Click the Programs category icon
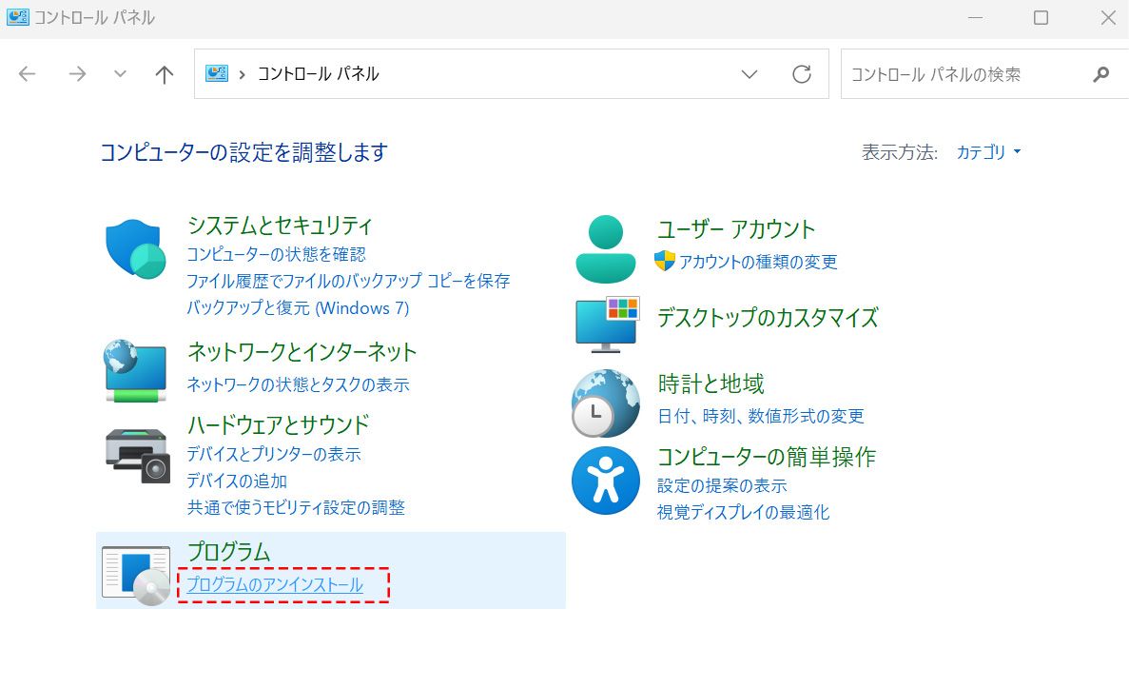This screenshot has height=688, width=1129. point(136,575)
